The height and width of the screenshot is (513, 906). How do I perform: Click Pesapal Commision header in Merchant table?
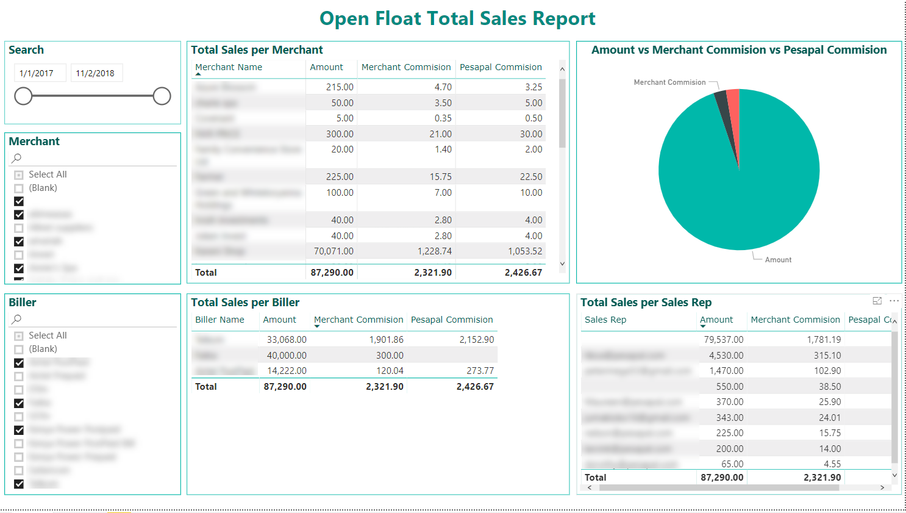click(501, 67)
